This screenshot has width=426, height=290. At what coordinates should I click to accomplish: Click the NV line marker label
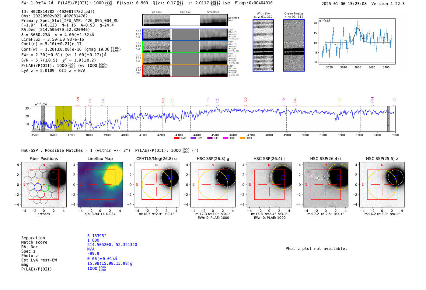pos(78,100)
